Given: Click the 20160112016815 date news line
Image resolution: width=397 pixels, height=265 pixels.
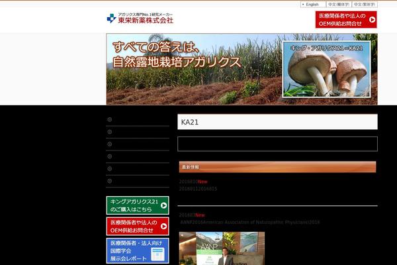Looking at the screenshot, I should [198, 189].
